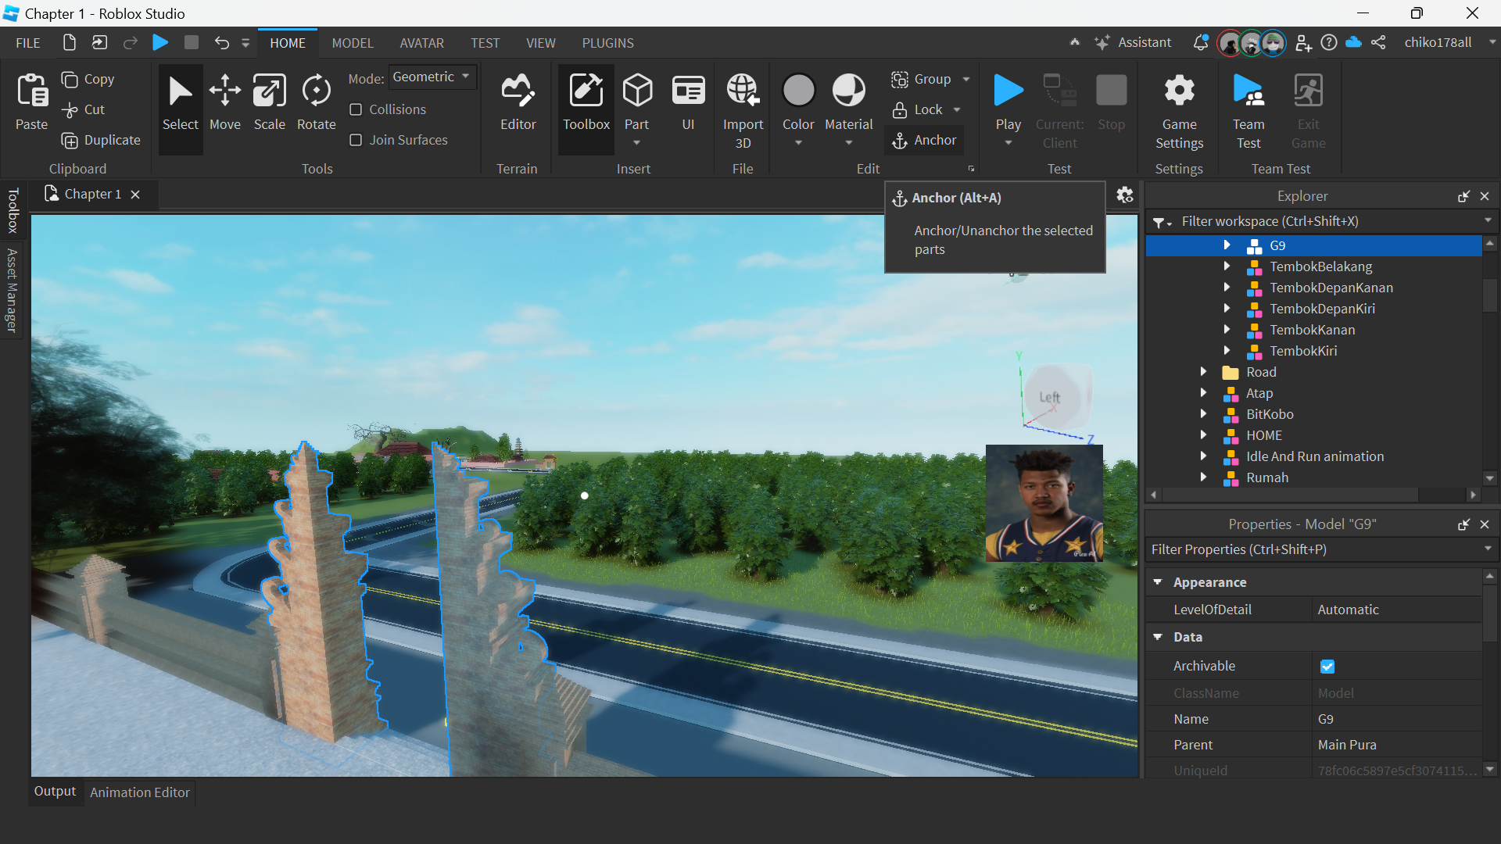Open the Animation Editor tab
This screenshot has height=844, width=1501.
(139, 792)
